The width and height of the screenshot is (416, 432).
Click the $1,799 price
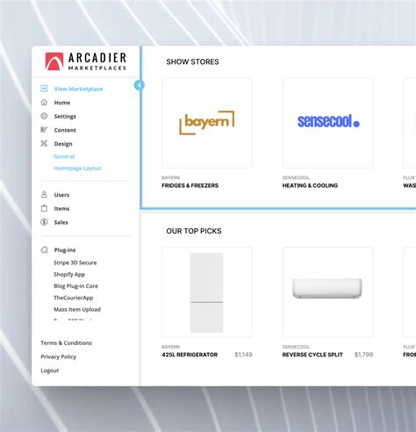363,355
